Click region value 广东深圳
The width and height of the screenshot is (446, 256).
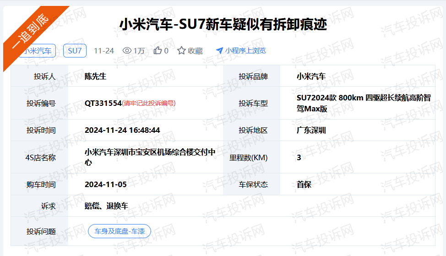tap(311, 130)
